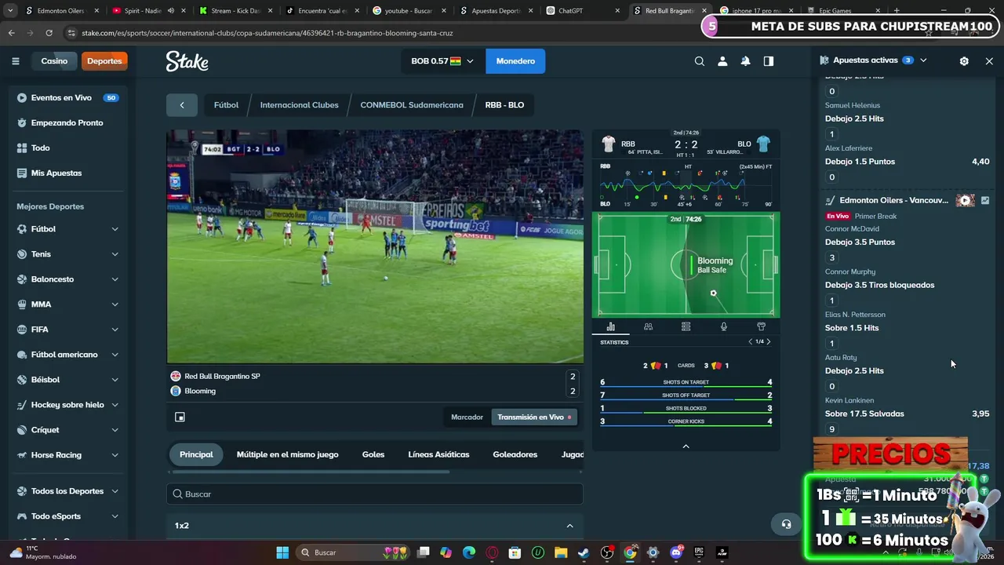
Task: Open Mis Apuestas
Action: point(67,173)
